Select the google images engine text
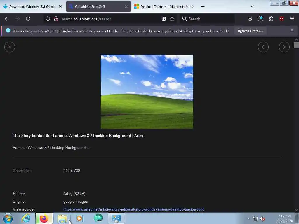 tap(76, 201)
